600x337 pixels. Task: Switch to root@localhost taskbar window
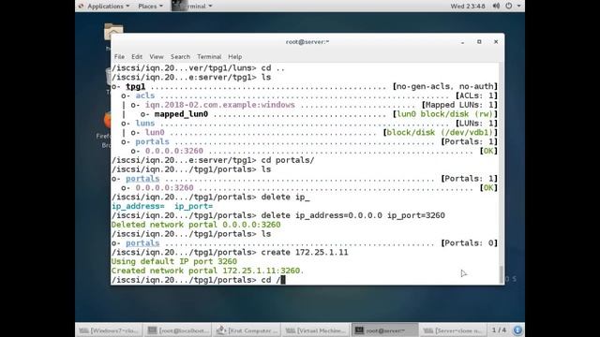point(179,330)
